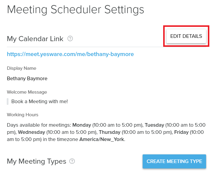Click CREATE MEETING TYPE button
Screen dimensions: 215x172
174,161
